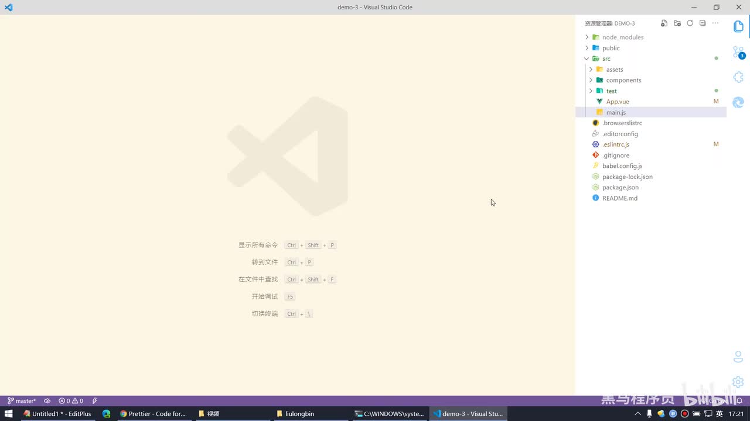Viewport: 750px width, 421px height.
Task: Open explorer views and more actions menu
Action: (x=715, y=23)
